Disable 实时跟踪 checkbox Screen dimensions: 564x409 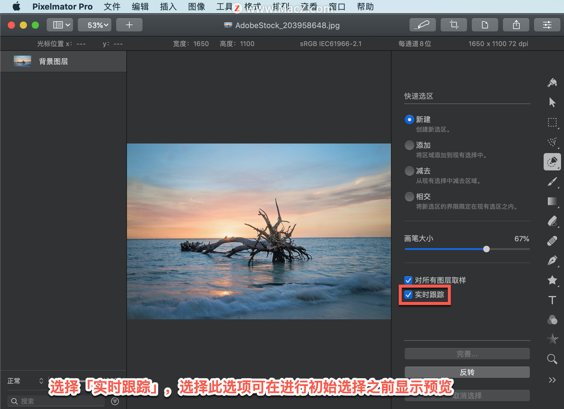pos(408,295)
